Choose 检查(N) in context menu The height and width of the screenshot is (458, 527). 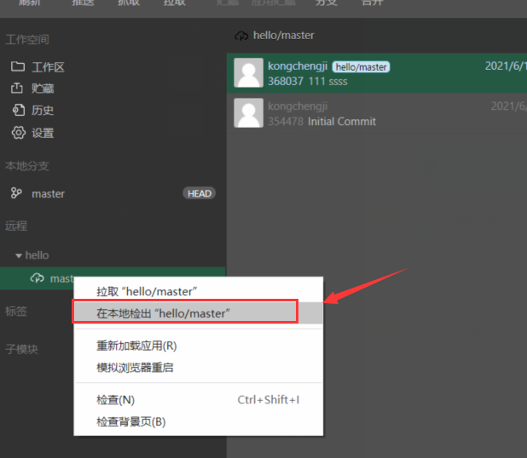pyautogui.click(x=199, y=399)
